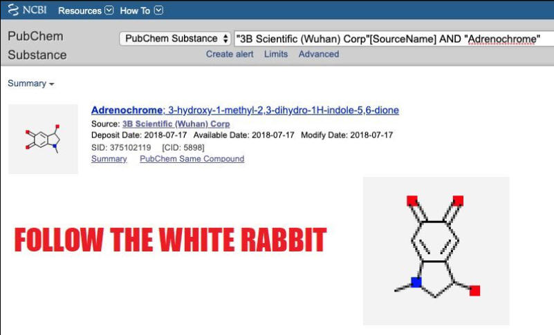Click the large Adrenochrome structure image
Screen dimensions: 554x335
tap(436, 251)
